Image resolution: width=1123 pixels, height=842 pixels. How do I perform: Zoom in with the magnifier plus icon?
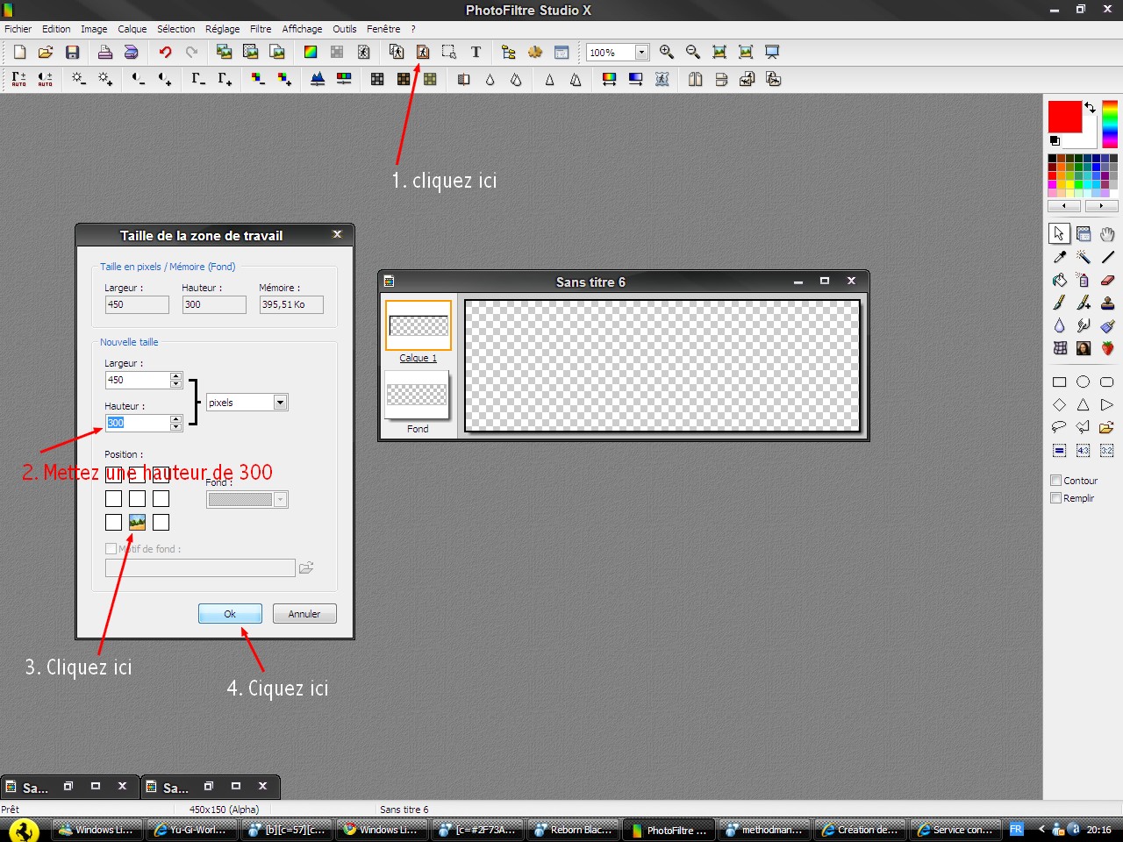pos(667,52)
